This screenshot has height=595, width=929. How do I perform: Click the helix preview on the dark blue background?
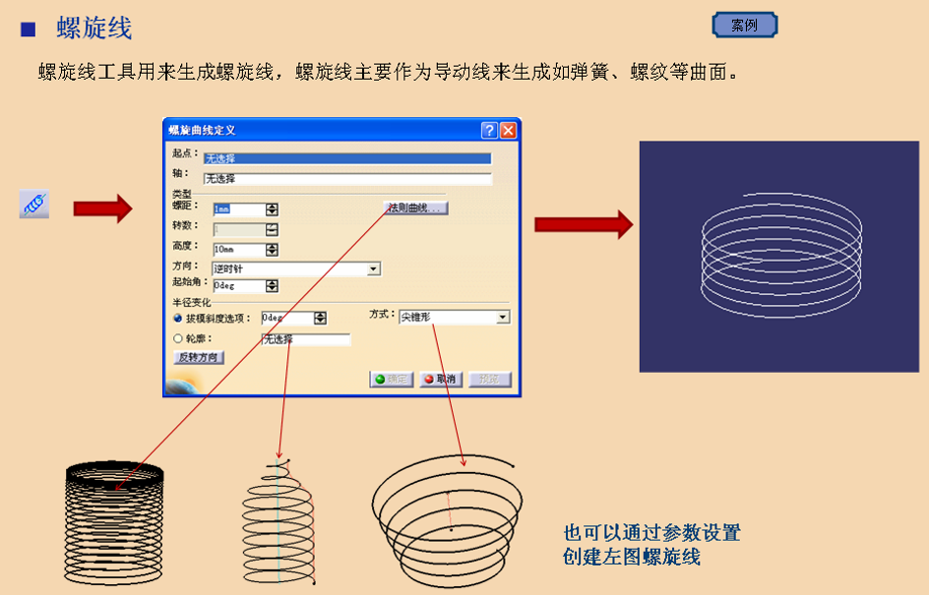point(781,255)
